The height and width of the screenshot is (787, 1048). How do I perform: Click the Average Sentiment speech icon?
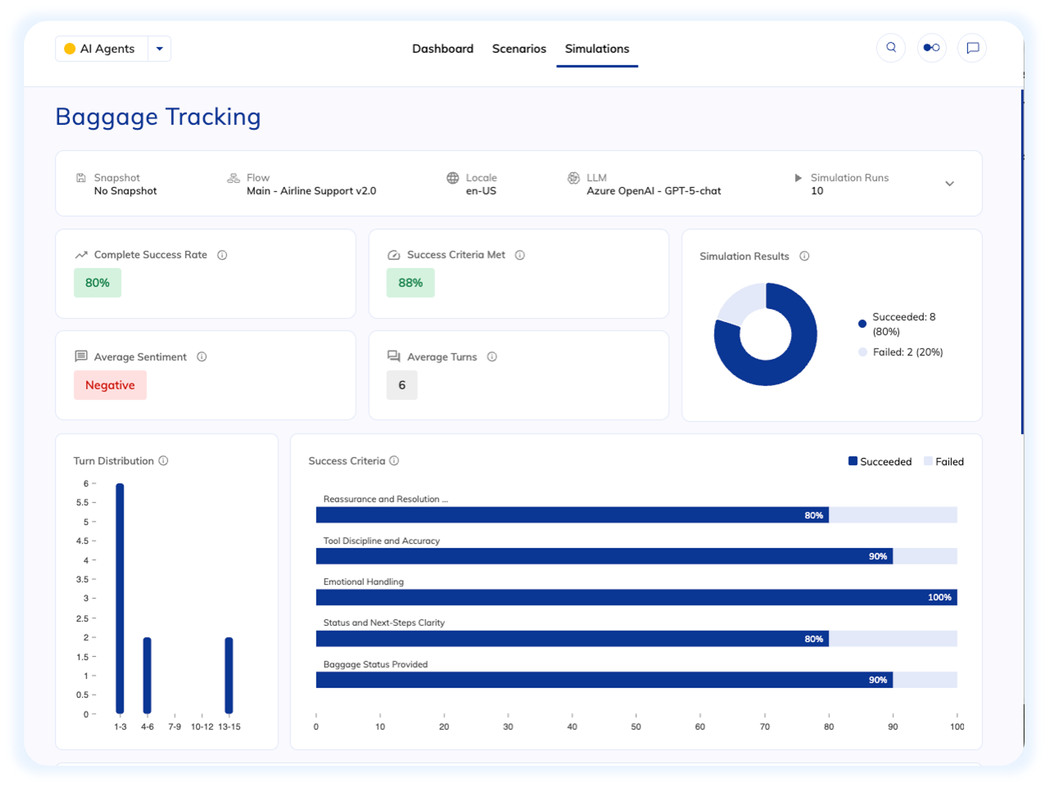pos(82,356)
